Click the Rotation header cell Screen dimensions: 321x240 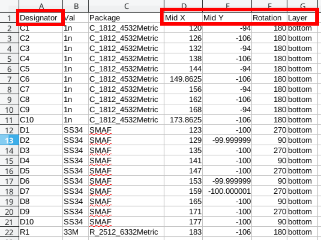269,18
